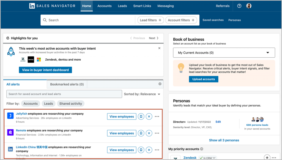Close the buyer intent highlight card
The height and width of the screenshot is (160, 282).
pos(159,48)
